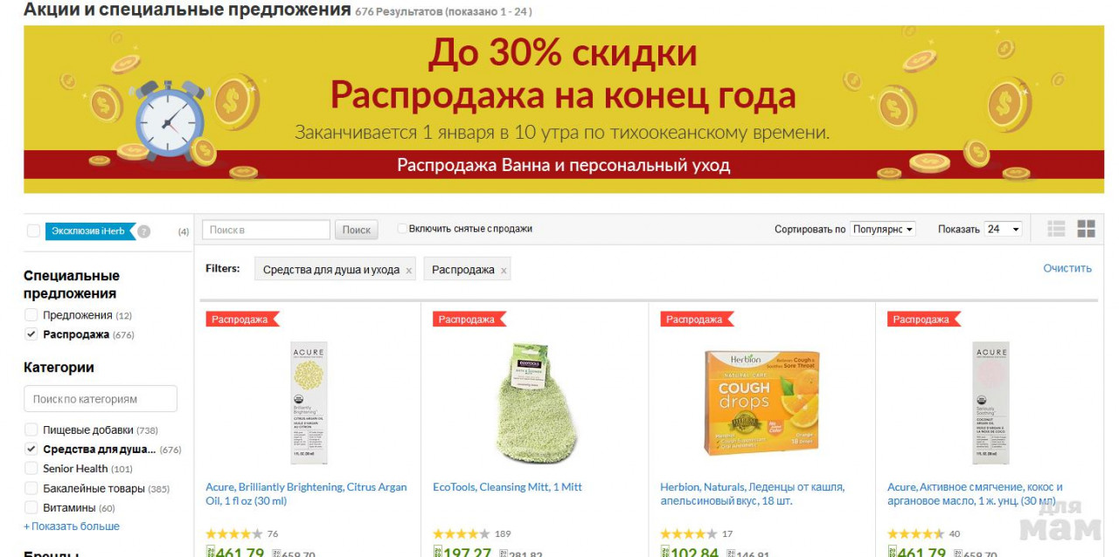1119x557 pixels.
Task: Switch to list view layout icon
Action: coord(1056,229)
